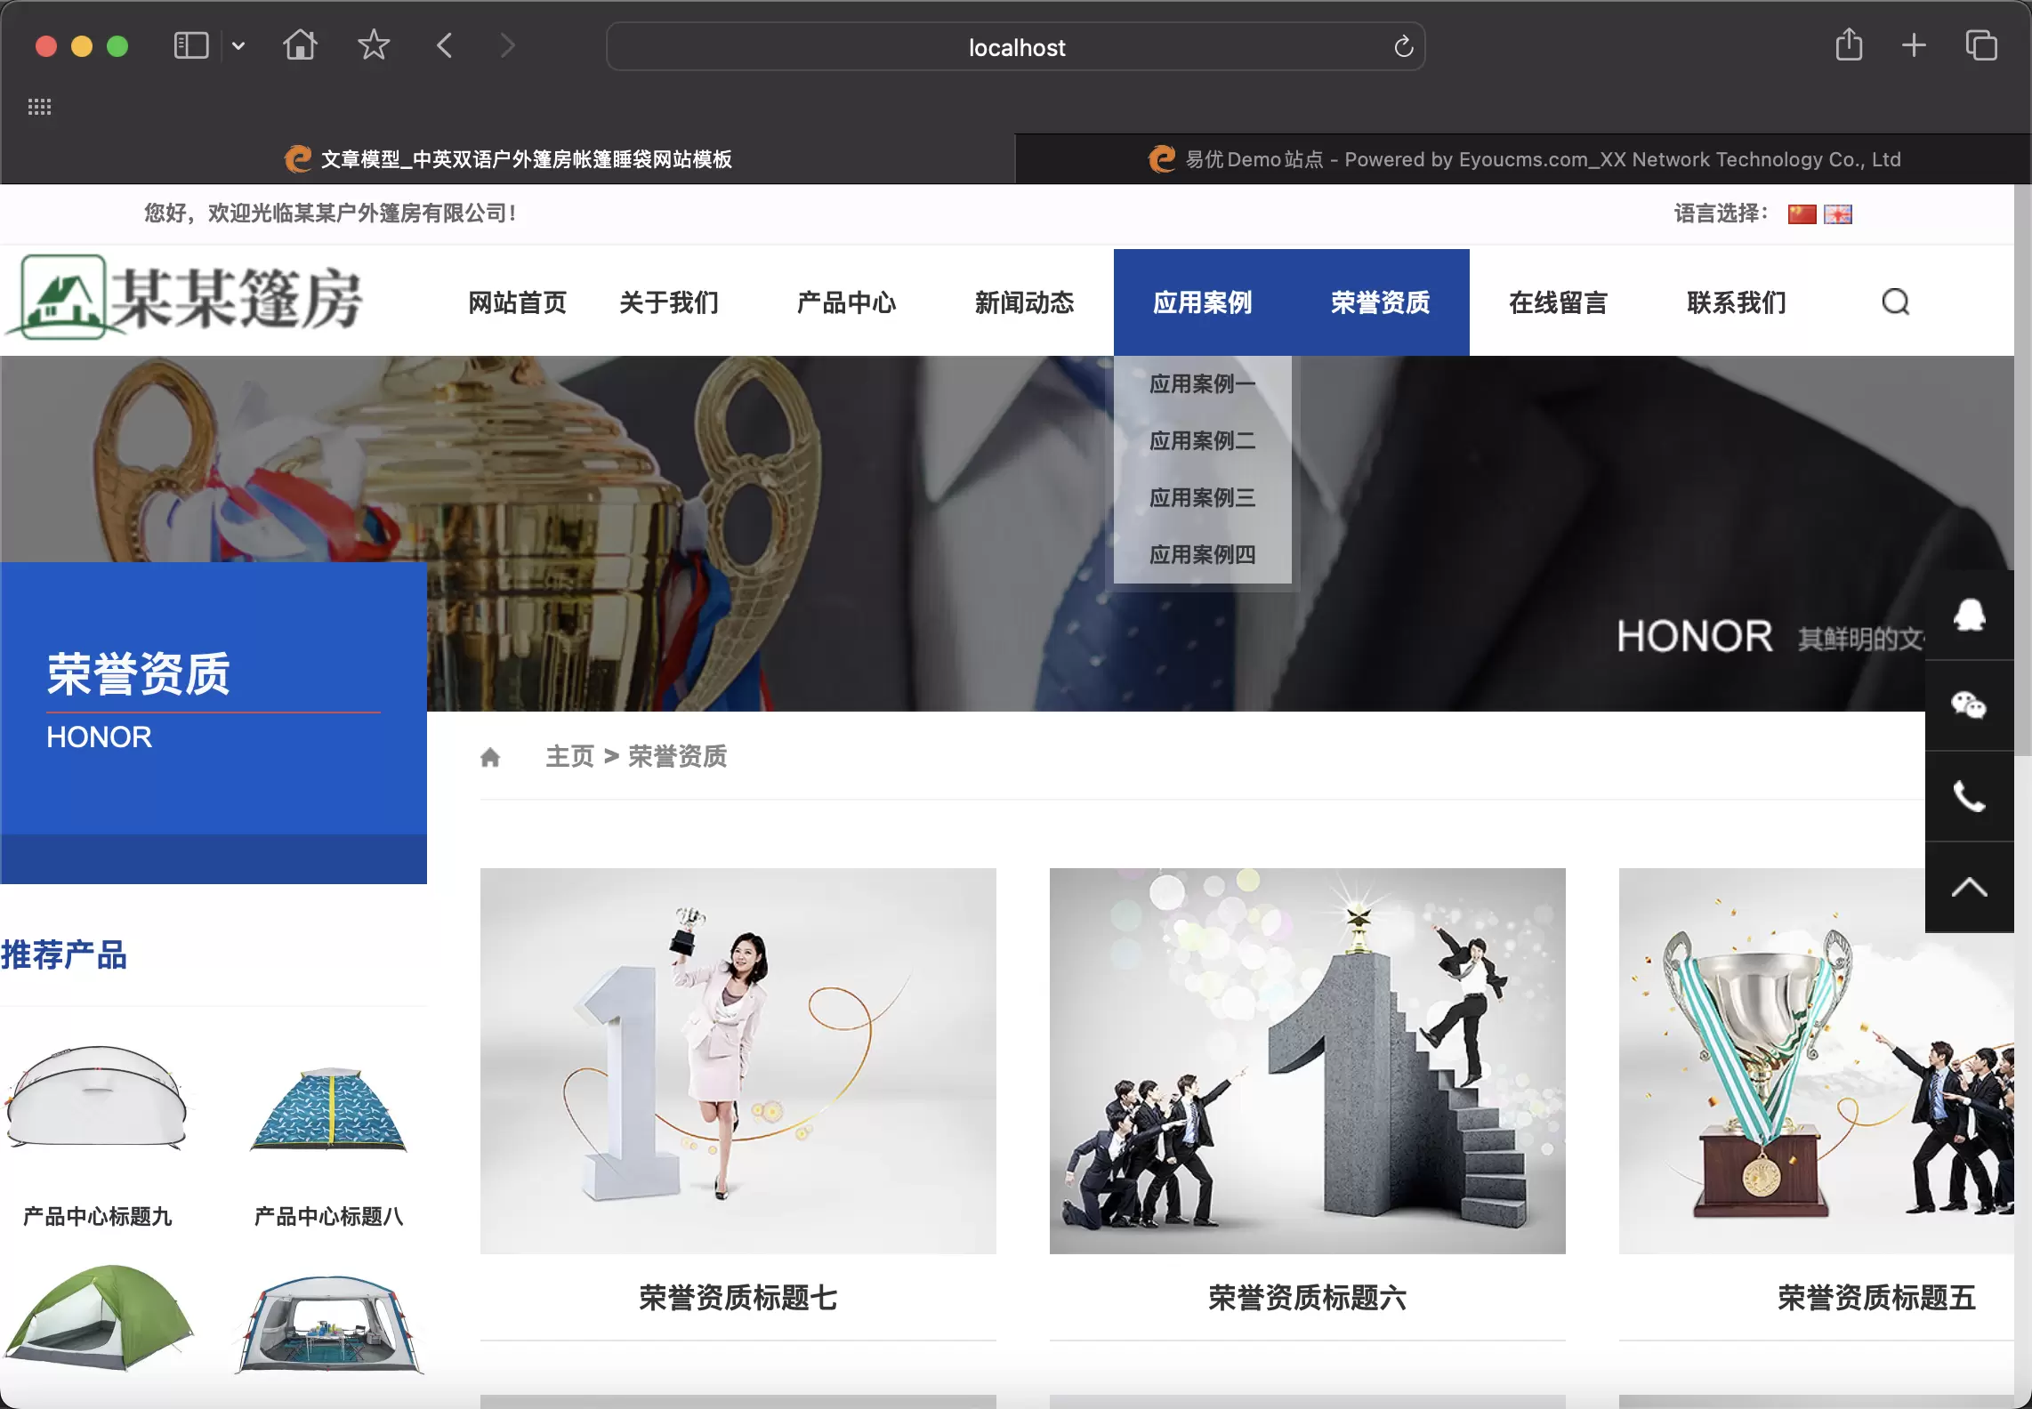The height and width of the screenshot is (1409, 2032).
Task: Open the gray canopy tent product image
Action: 329,1325
